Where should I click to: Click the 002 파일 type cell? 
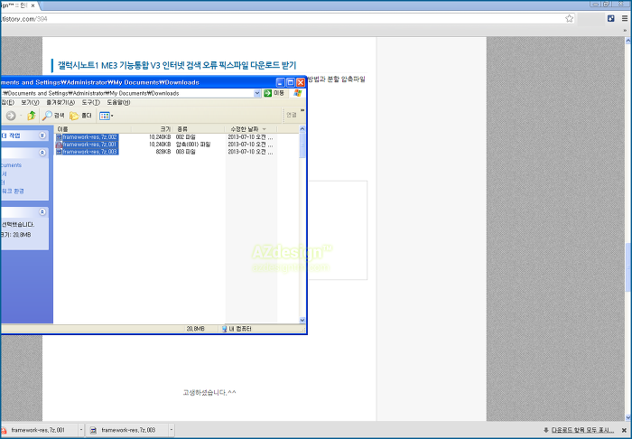[185, 137]
